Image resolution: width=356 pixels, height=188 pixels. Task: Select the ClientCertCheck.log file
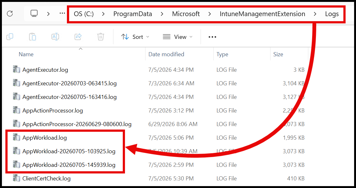click(x=46, y=179)
